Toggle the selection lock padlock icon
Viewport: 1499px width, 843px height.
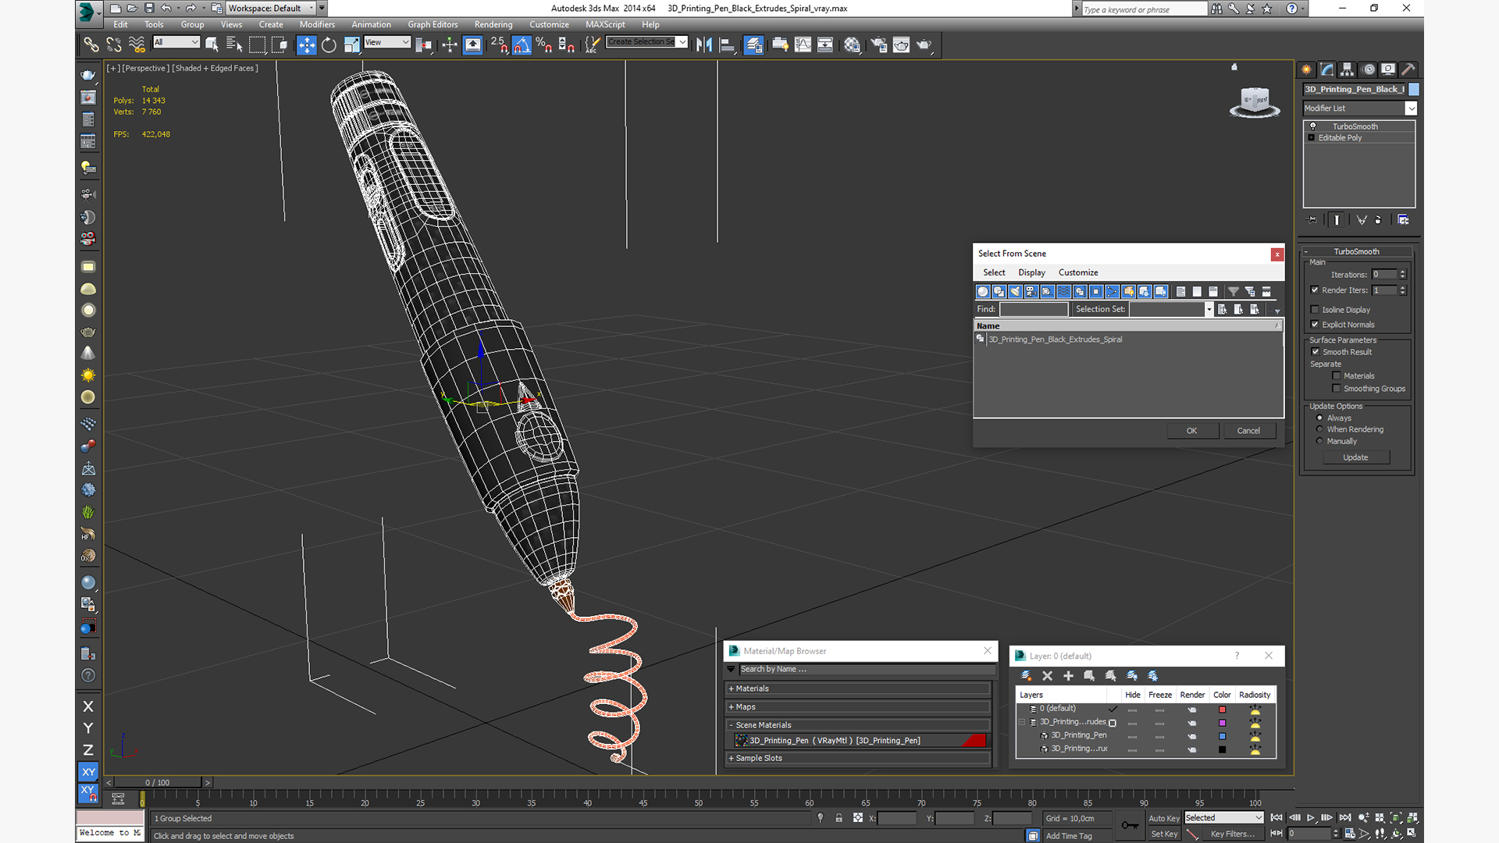pyautogui.click(x=839, y=818)
